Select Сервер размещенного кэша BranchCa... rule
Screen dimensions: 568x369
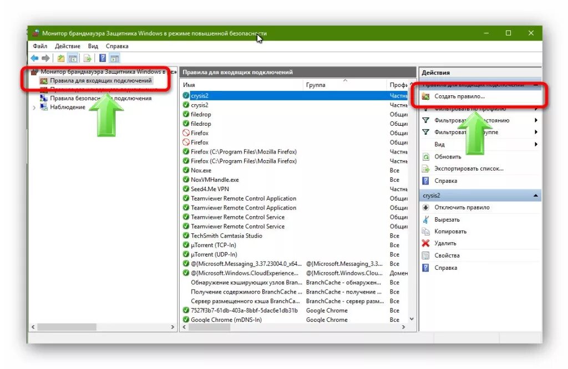point(294,301)
